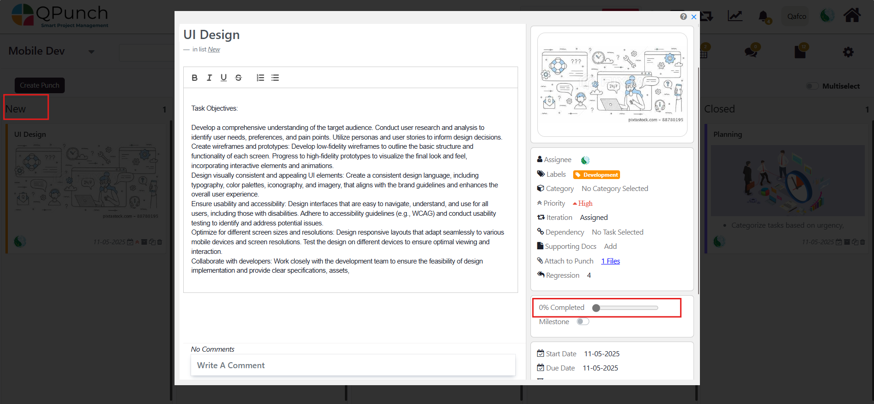Click the assignee avatar in details panel
Image resolution: width=874 pixels, height=404 pixels.
(x=585, y=160)
